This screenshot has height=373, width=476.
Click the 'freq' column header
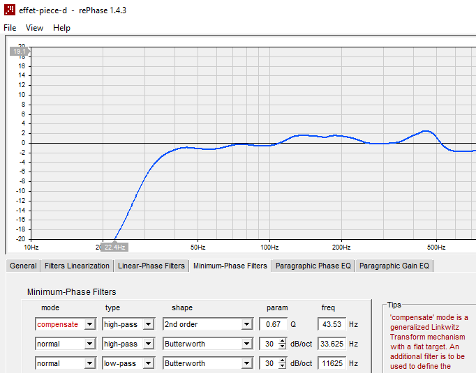328,307
